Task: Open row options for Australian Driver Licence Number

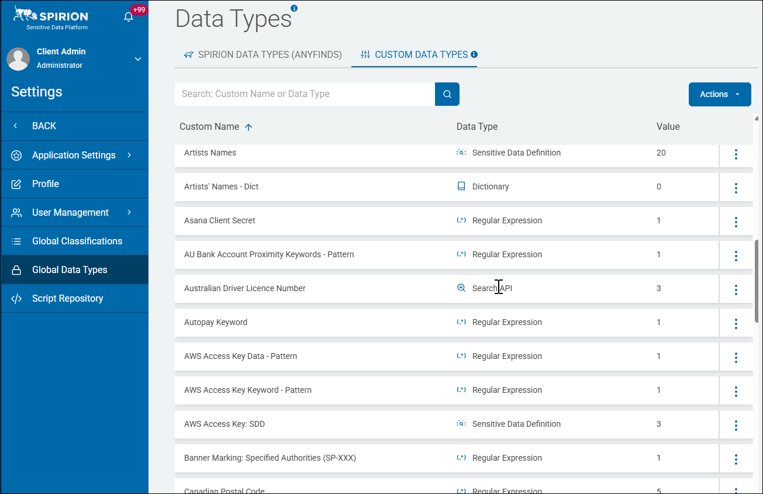Action: [736, 290]
